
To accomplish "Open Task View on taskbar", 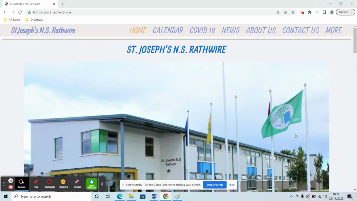I will coord(108,197).
